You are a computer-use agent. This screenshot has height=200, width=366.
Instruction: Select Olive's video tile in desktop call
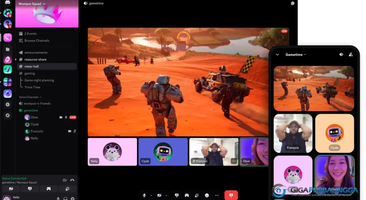[254, 152]
